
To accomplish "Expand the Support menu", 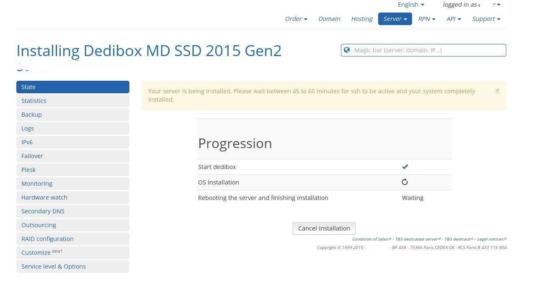I will pyautogui.click(x=486, y=19).
